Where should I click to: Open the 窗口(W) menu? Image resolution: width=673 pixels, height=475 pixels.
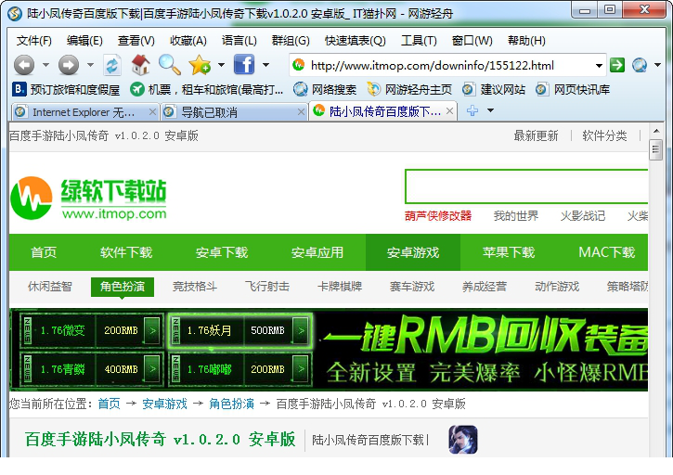[472, 41]
